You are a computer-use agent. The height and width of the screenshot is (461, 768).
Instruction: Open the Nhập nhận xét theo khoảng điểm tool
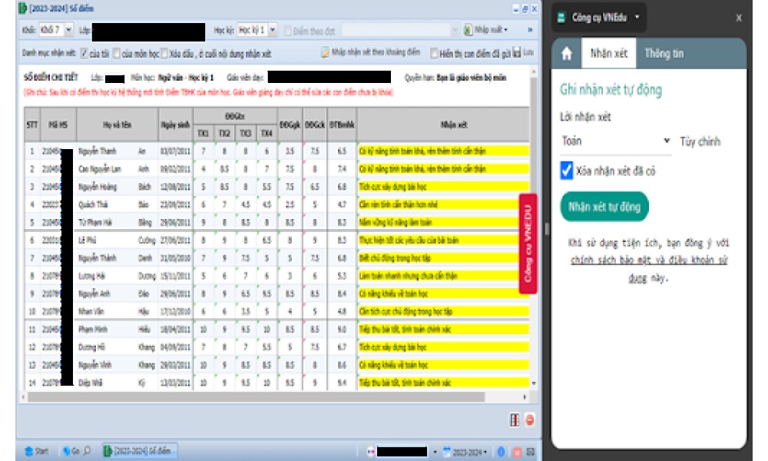point(371,52)
